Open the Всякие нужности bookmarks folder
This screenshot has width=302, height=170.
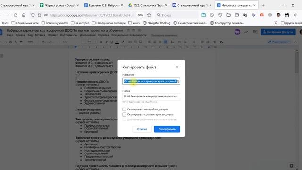coord(55,23)
